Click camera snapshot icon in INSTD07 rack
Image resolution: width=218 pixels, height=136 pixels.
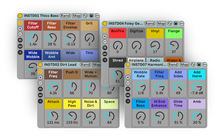(x=128, y=89)
